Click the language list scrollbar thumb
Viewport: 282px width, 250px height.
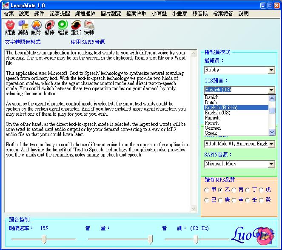pos(272,111)
